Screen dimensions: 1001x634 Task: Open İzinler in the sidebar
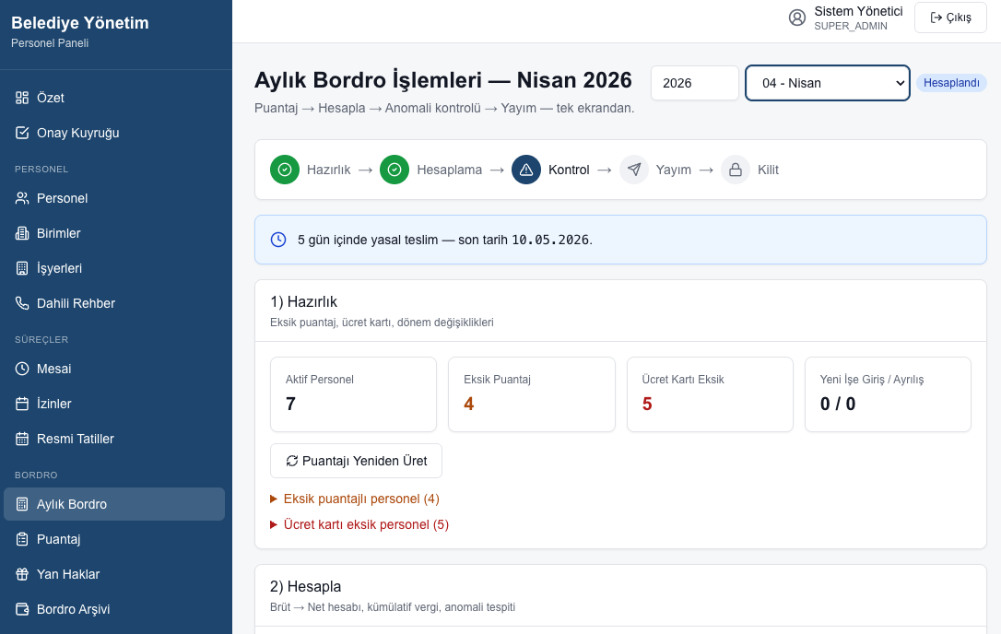coord(114,404)
